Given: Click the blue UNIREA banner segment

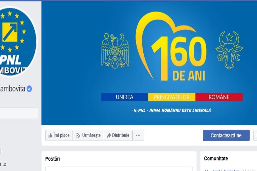Looking at the screenshot, I should [x=125, y=97].
